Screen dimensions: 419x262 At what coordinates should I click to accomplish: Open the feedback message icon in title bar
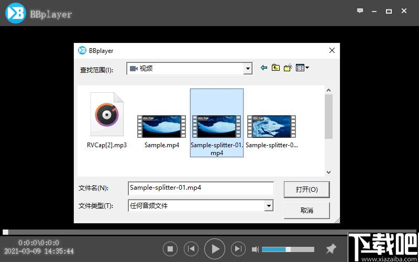360,11
